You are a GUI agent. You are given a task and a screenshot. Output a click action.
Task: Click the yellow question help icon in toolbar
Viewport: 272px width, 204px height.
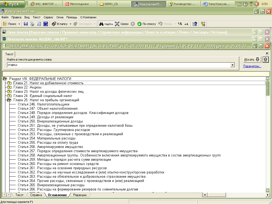coord(203,24)
